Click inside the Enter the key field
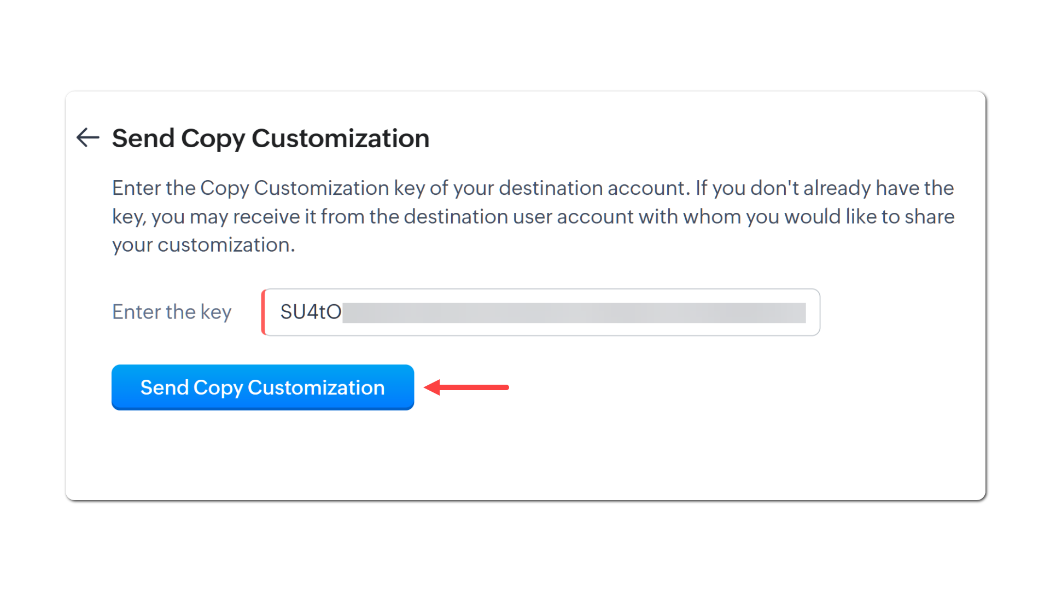1050x591 pixels. pos(540,312)
